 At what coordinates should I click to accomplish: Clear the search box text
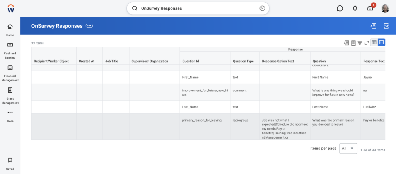tap(262, 8)
